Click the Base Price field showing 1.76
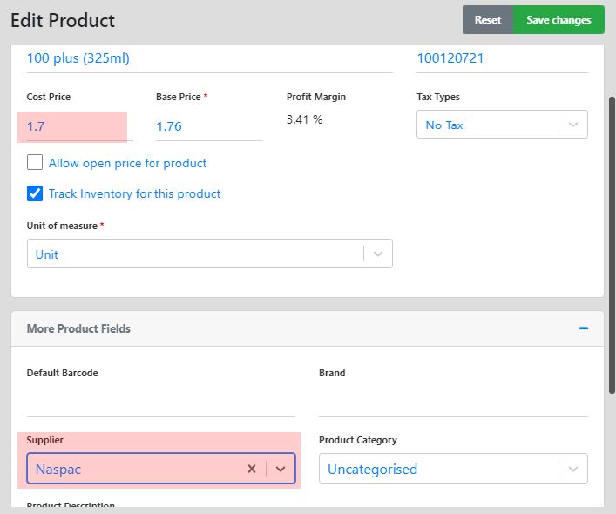 click(209, 127)
